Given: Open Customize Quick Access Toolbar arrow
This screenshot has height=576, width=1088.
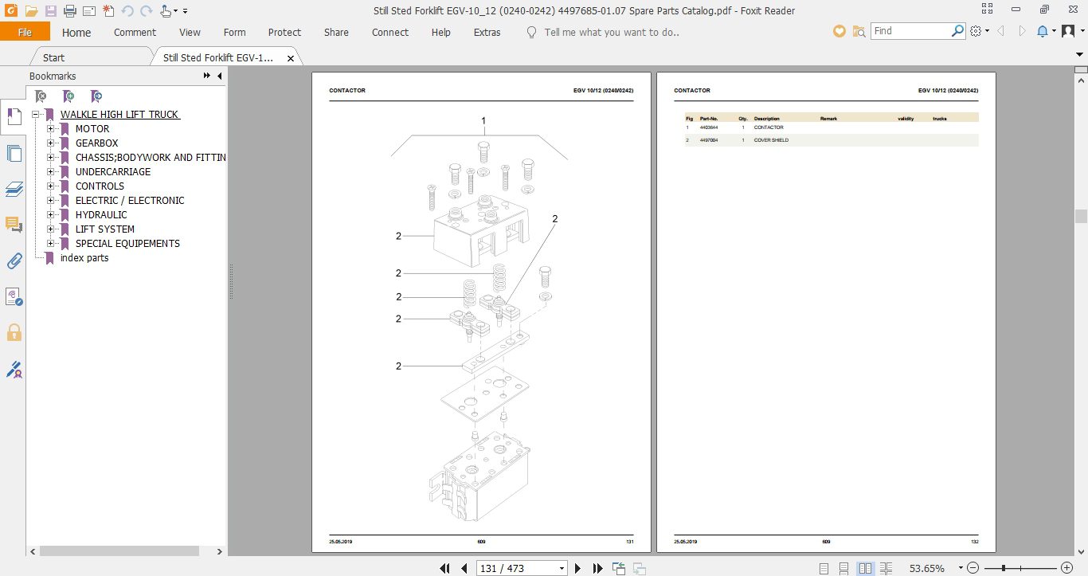Looking at the screenshot, I should pos(186,12).
